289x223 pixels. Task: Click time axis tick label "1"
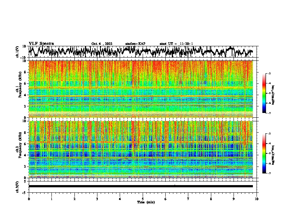coord(51,199)
